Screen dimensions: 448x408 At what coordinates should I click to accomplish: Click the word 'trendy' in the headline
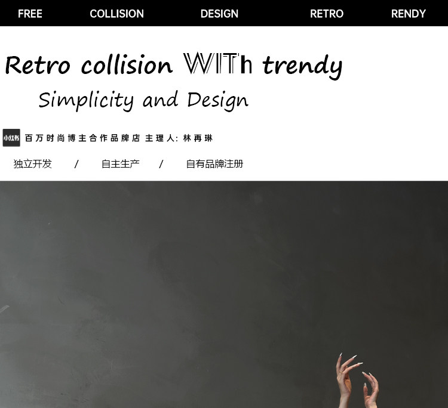[302, 67]
